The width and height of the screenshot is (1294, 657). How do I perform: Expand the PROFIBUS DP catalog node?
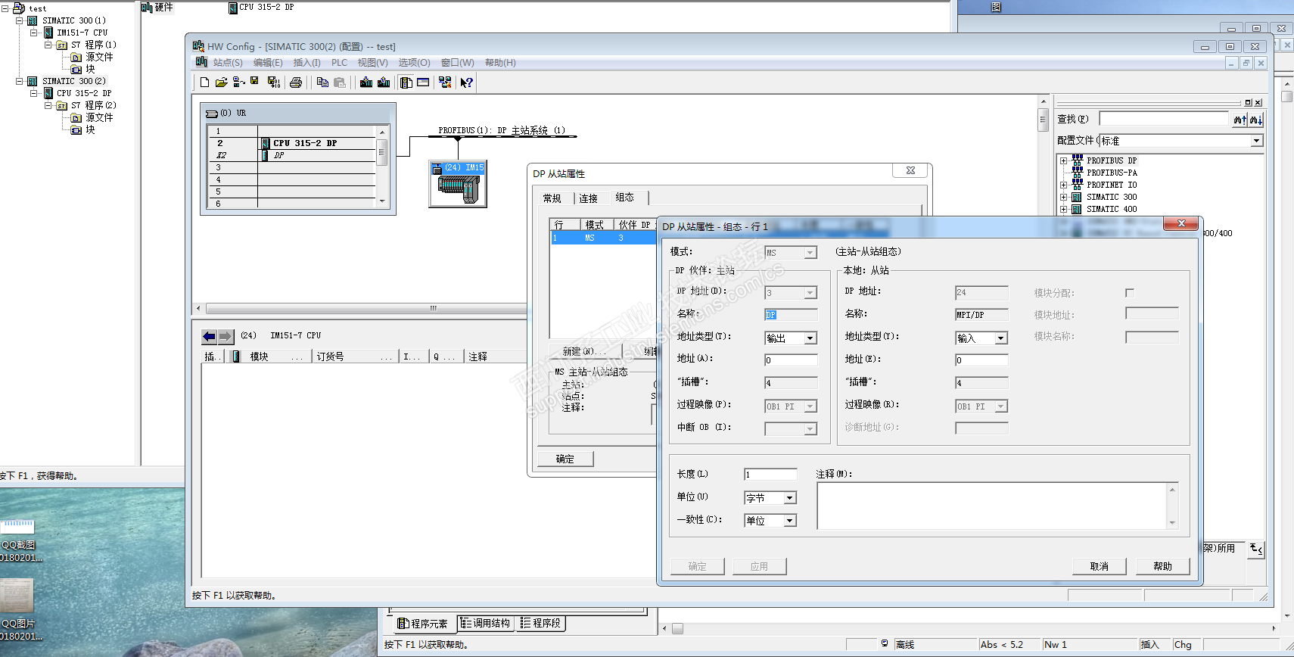tap(1064, 160)
